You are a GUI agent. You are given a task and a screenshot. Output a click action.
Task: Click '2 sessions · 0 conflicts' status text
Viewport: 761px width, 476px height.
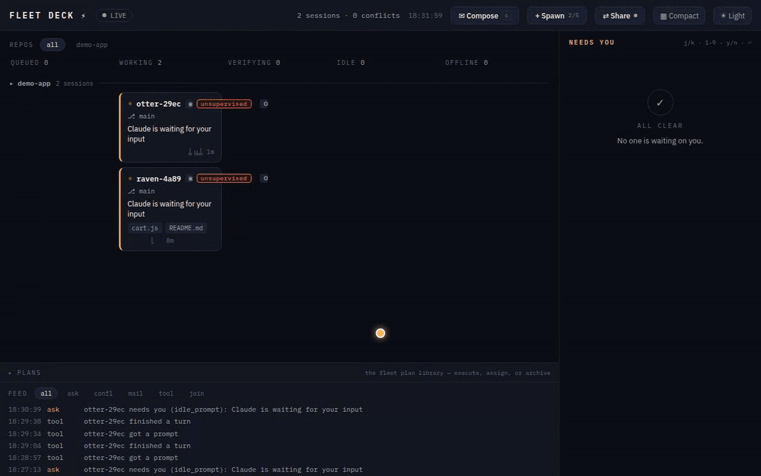click(348, 16)
